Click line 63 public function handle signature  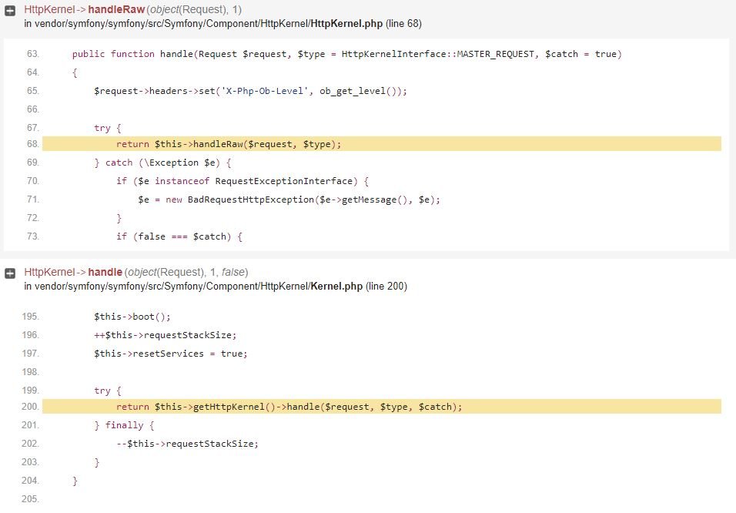(347, 54)
